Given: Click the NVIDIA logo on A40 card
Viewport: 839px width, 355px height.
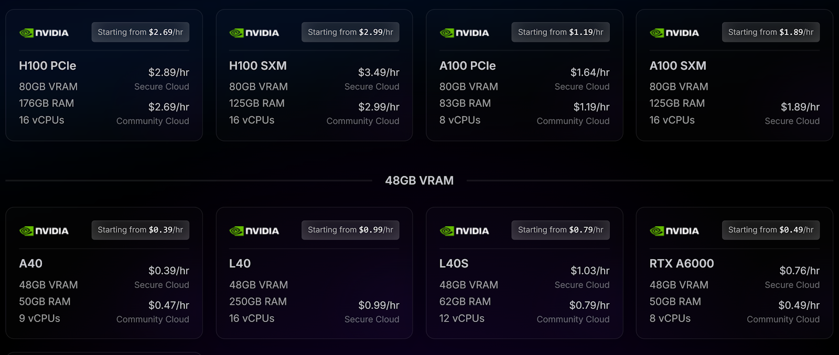Looking at the screenshot, I should click(x=44, y=231).
